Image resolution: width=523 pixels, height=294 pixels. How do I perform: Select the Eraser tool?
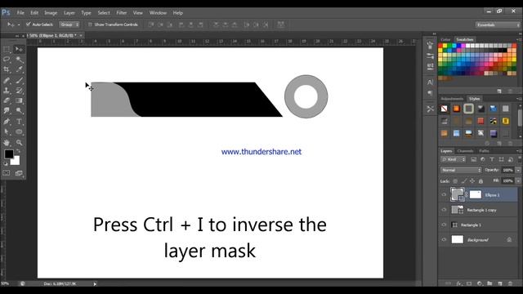(7, 100)
